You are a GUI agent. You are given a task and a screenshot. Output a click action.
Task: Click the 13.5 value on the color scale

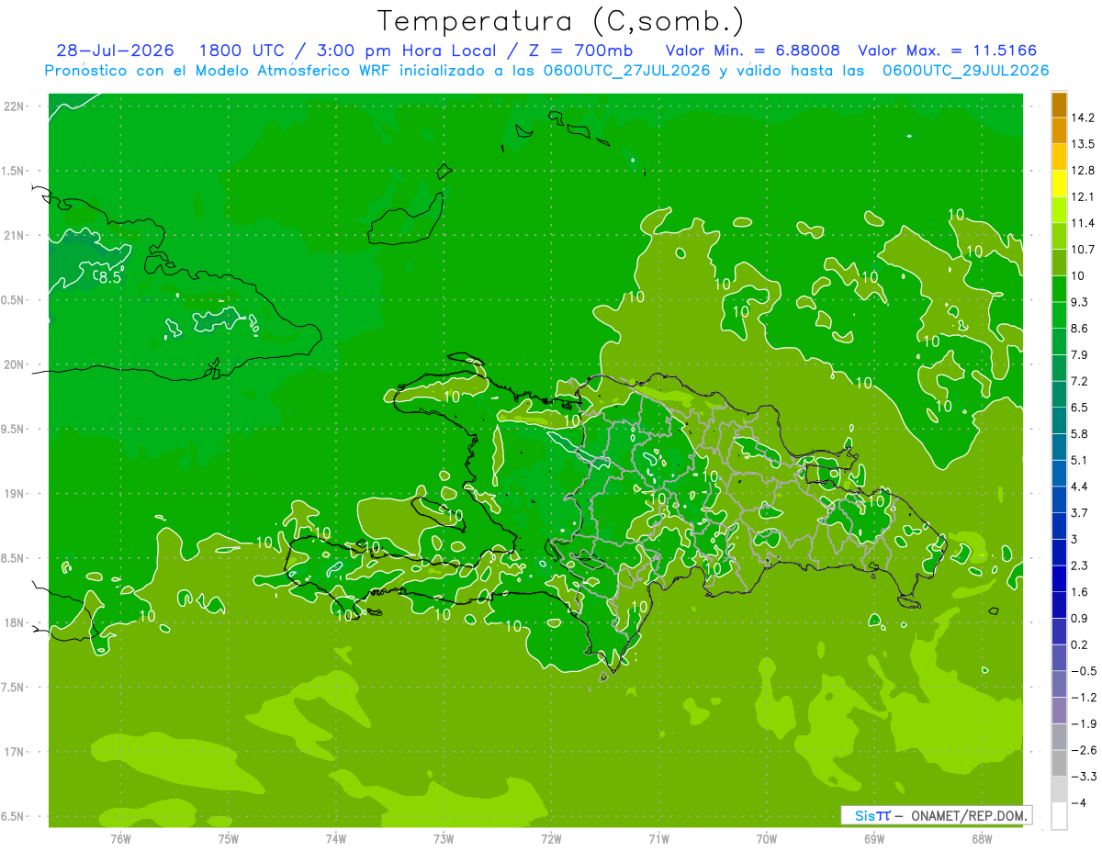pos(1084,144)
